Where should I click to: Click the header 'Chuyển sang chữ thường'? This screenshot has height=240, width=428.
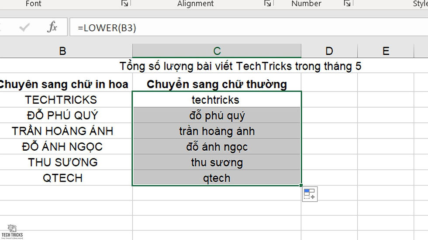point(217,84)
